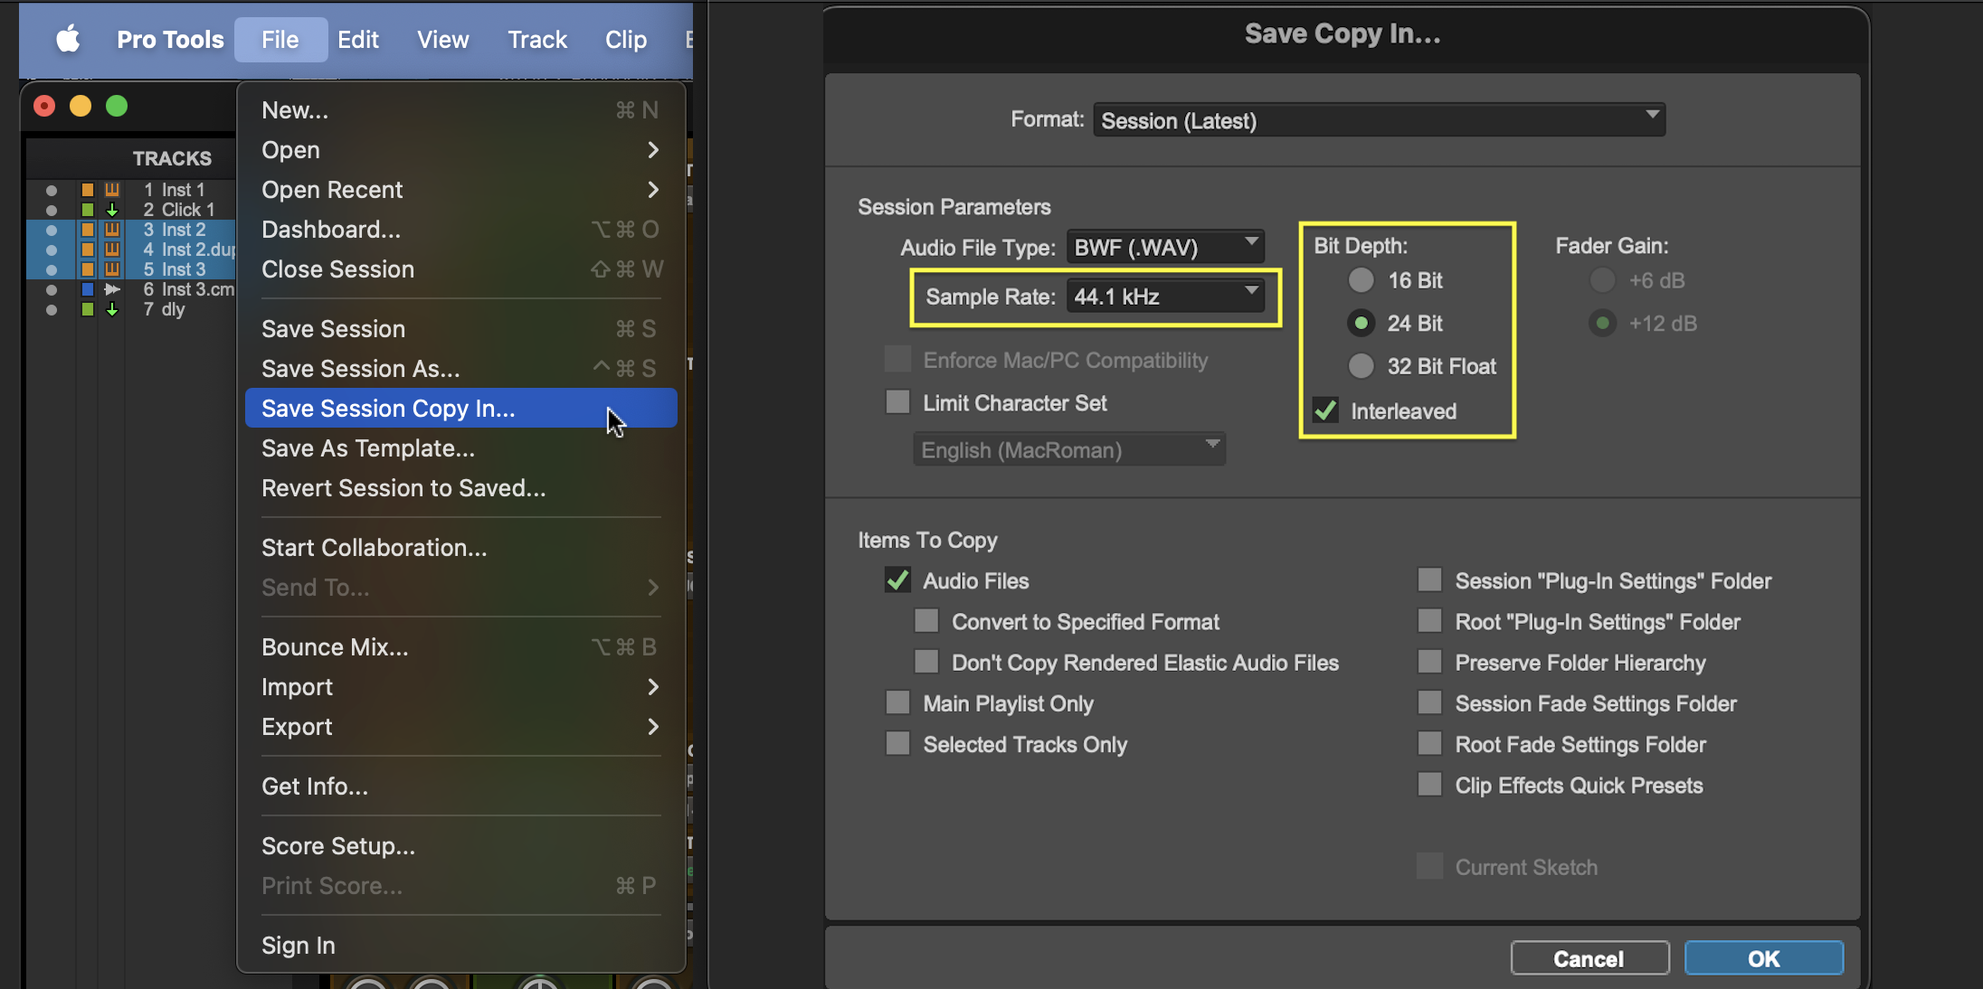This screenshot has height=989, width=1983.
Task: Select 24 Bit depth option
Action: tap(1361, 323)
